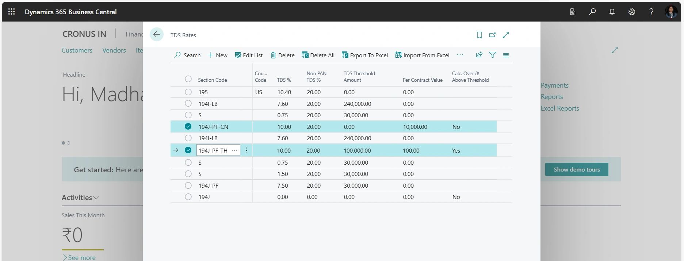Open the notifications bell
Image resolution: width=684 pixels, height=261 pixels.
[612, 12]
